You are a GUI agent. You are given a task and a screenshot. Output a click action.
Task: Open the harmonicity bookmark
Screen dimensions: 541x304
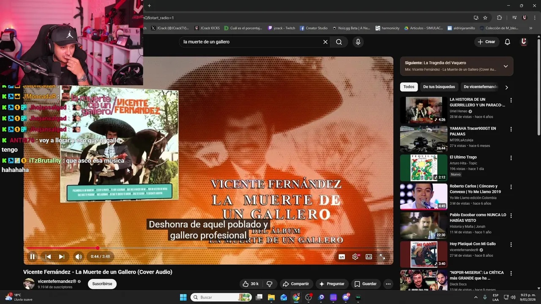[x=387, y=28]
